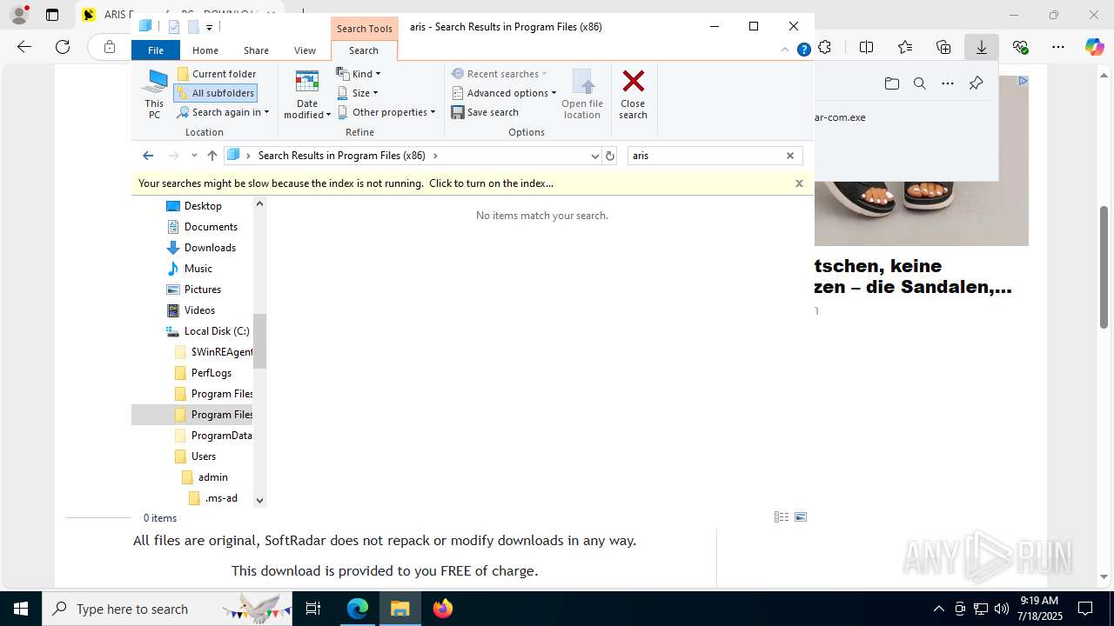Click the Search Tools contextual tab

(x=365, y=28)
